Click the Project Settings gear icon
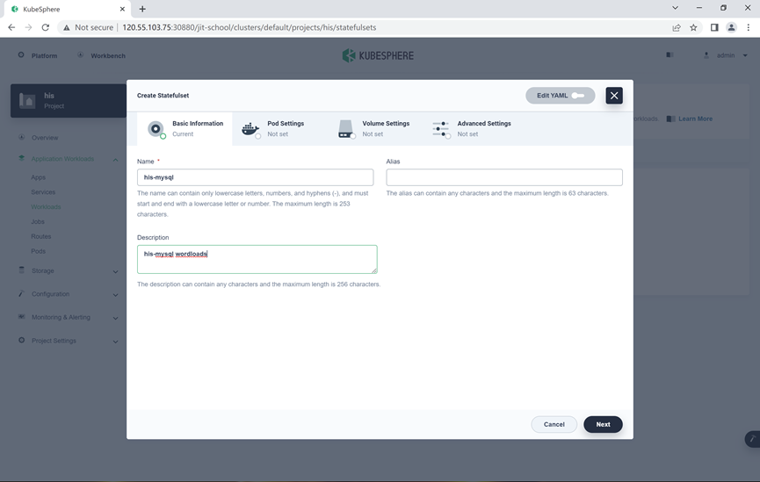Image resolution: width=760 pixels, height=482 pixels. coord(21,340)
